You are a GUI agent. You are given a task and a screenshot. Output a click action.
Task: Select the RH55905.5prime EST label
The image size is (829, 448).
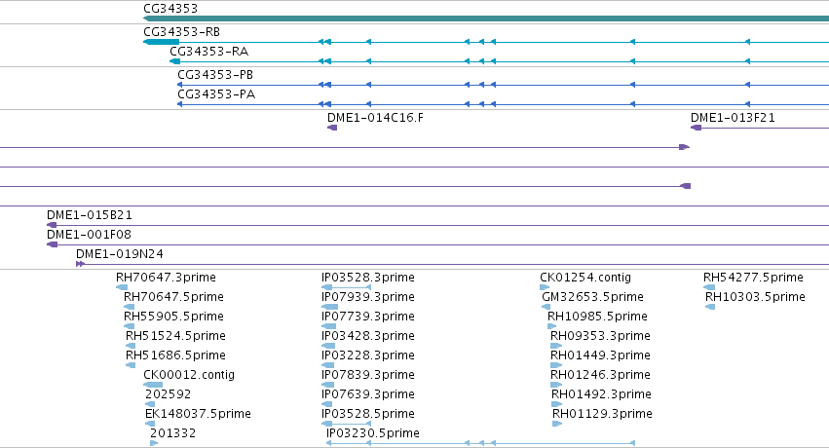coord(173,317)
